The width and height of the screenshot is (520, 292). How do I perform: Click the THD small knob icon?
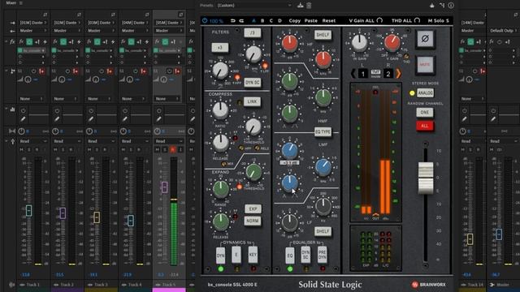(406, 57)
